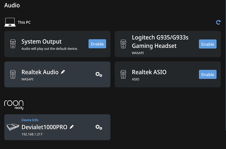Click the refresh audio devices icon
226x149 pixels.
218,22
